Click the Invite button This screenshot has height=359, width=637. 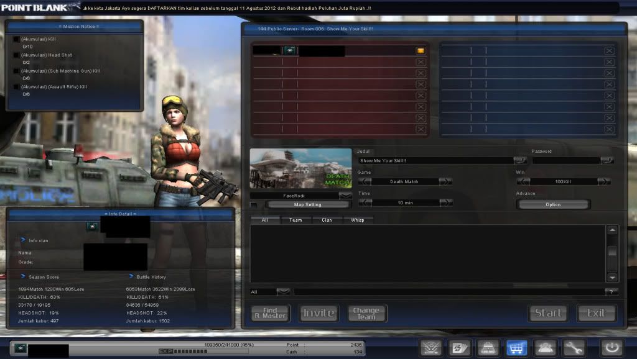tap(319, 313)
